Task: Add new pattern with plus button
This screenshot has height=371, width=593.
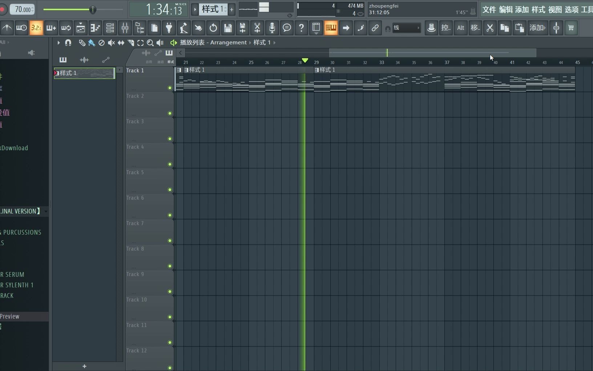Action: click(231, 9)
